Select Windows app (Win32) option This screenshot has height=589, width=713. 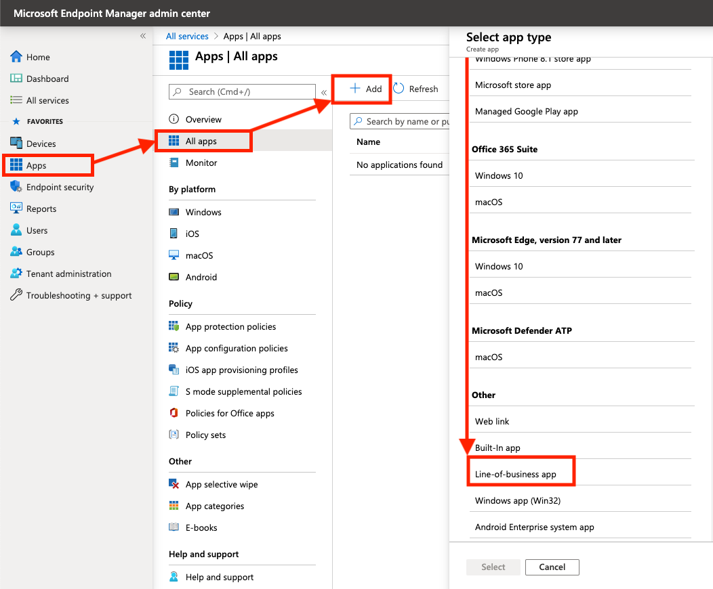pos(518,501)
